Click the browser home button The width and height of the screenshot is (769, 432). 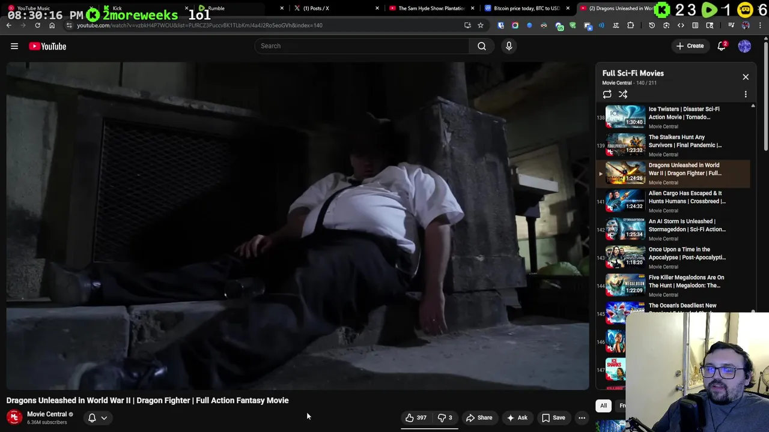pyautogui.click(x=52, y=25)
